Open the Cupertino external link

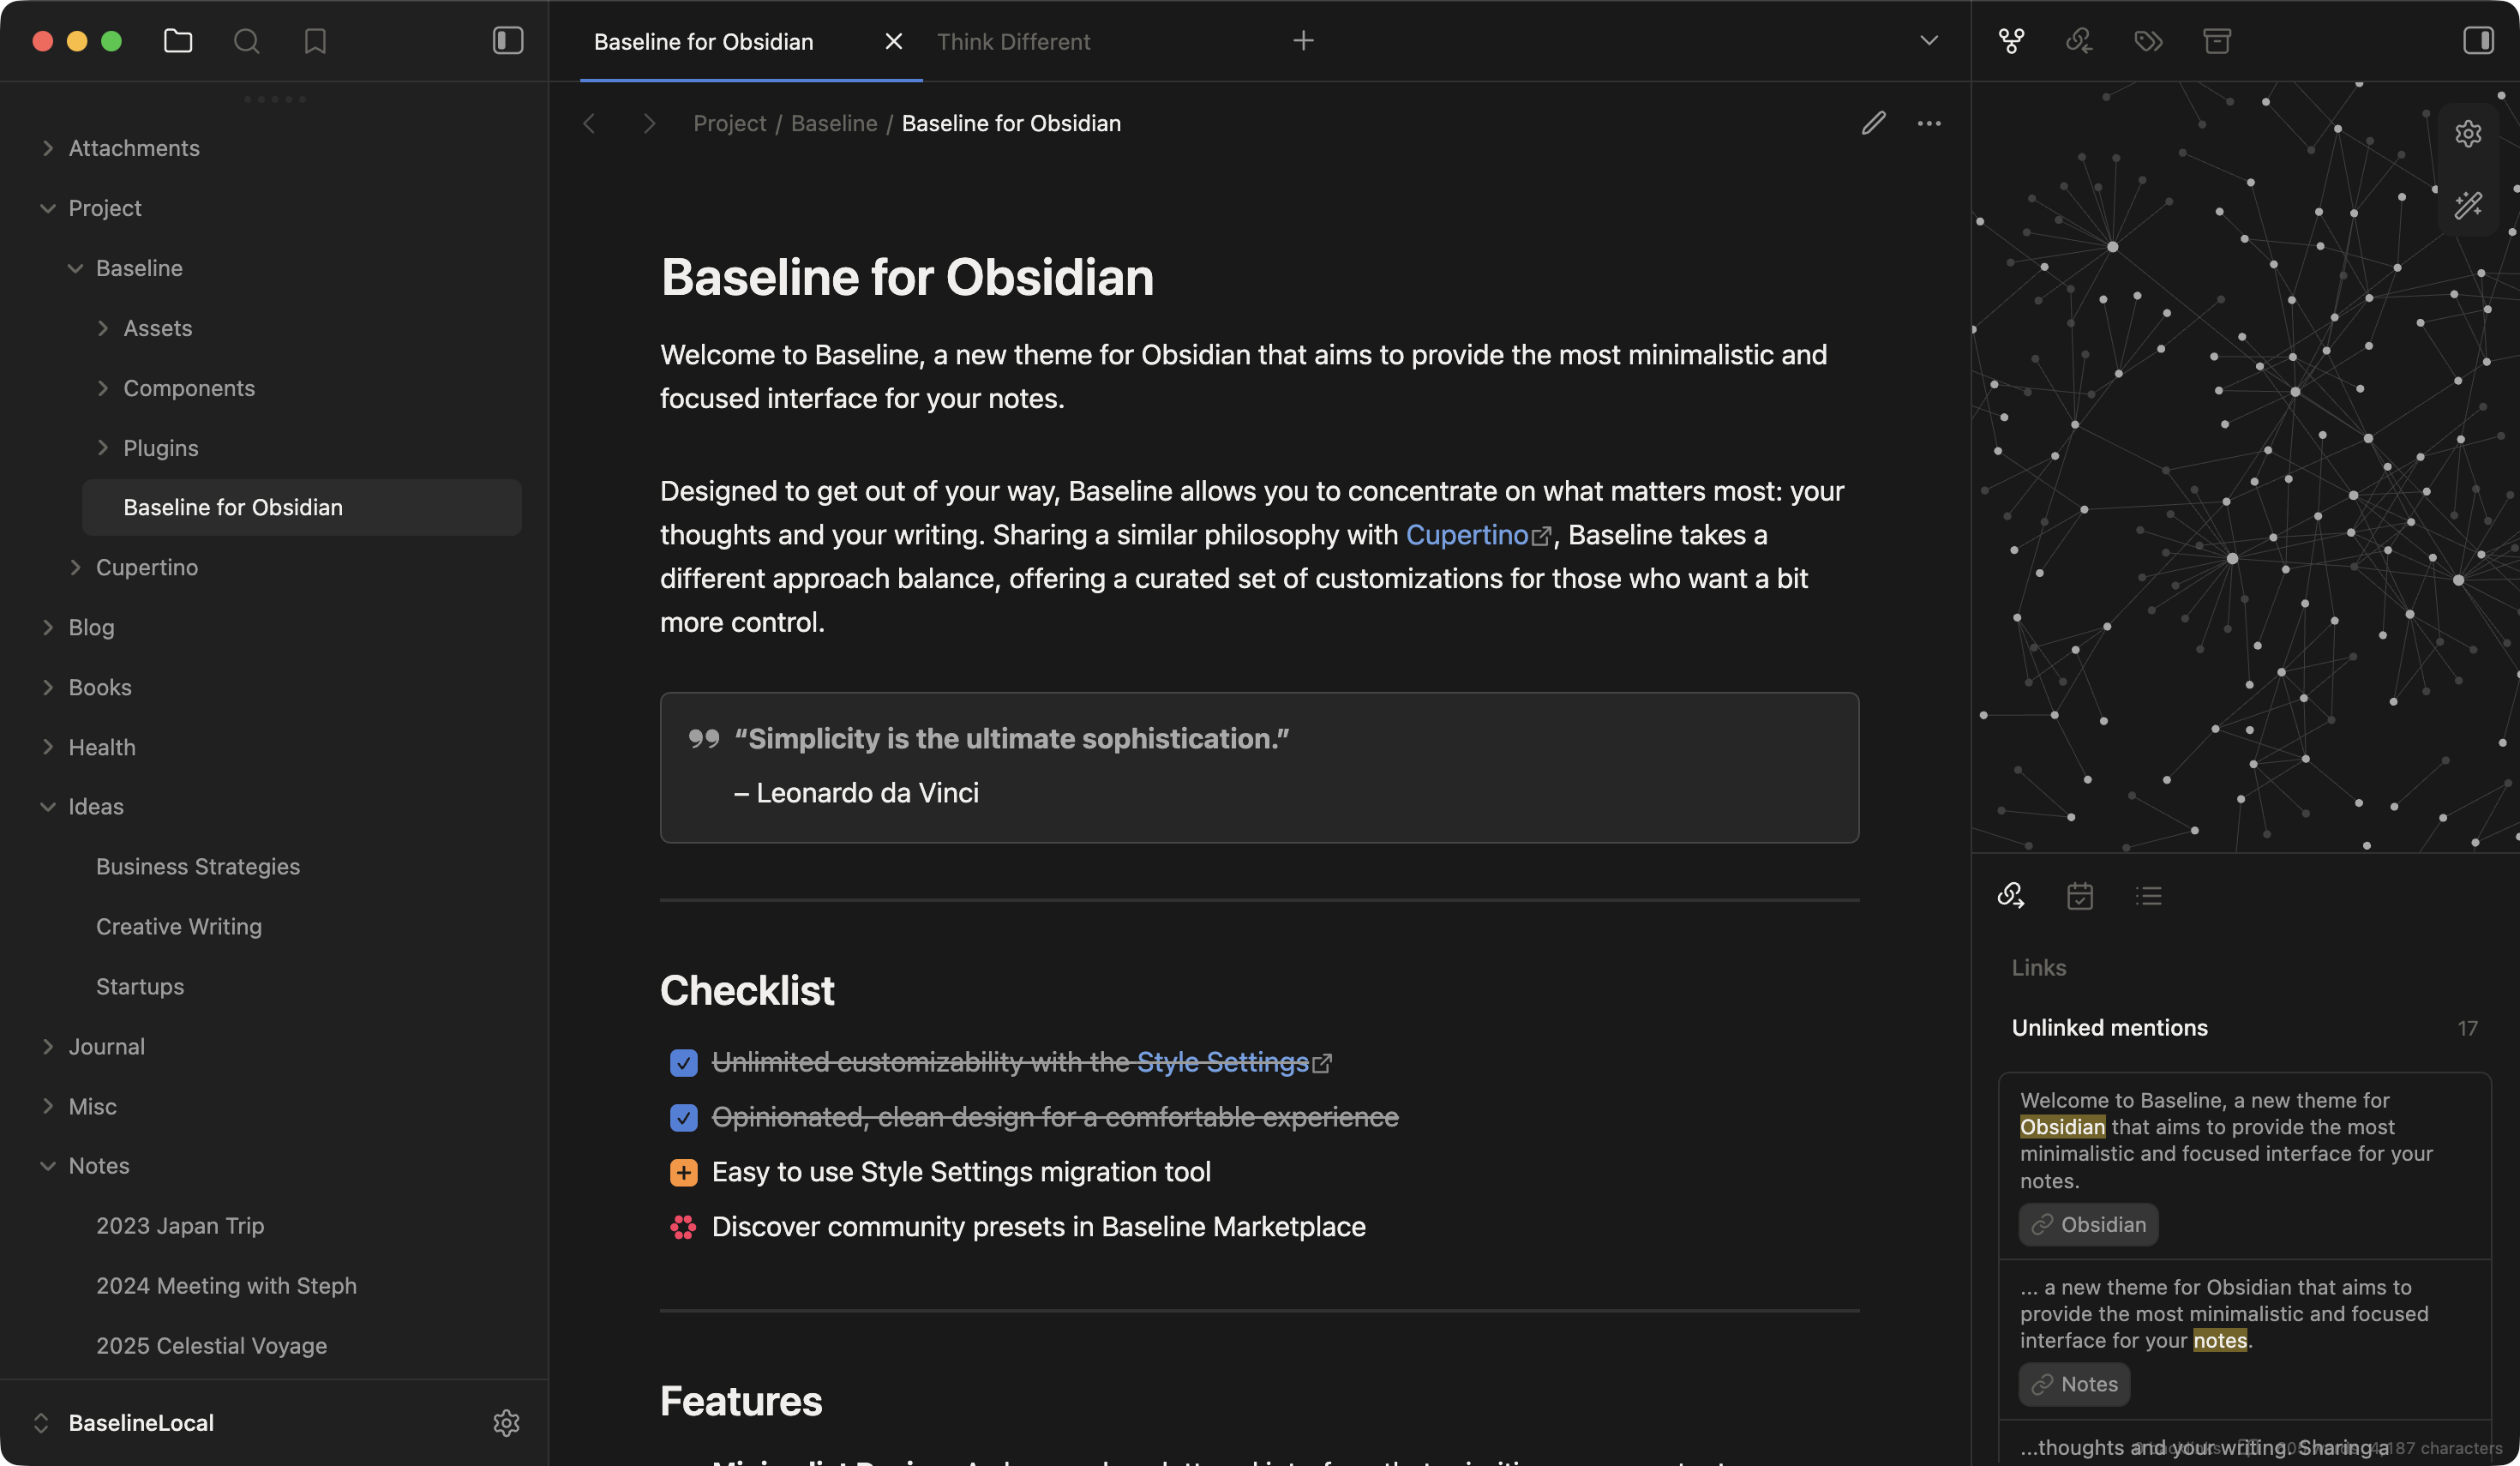point(1469,535)
